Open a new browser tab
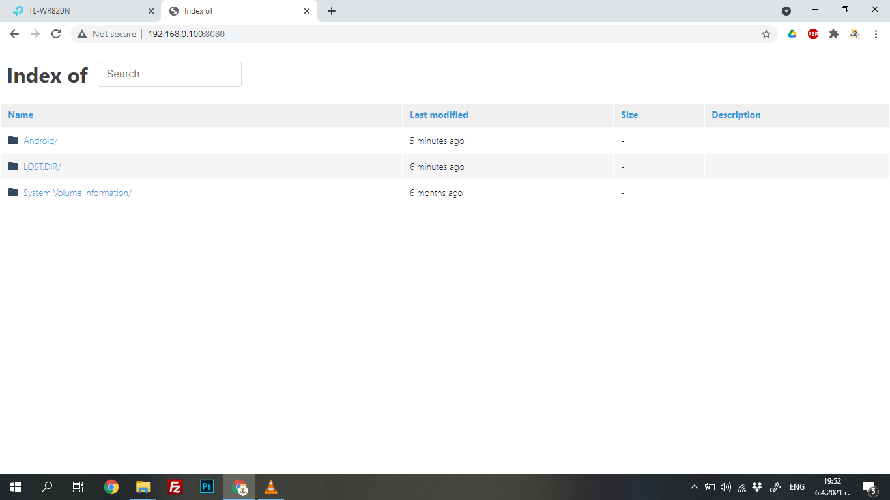This screenshot has height=500, width=890. [332, 10]
